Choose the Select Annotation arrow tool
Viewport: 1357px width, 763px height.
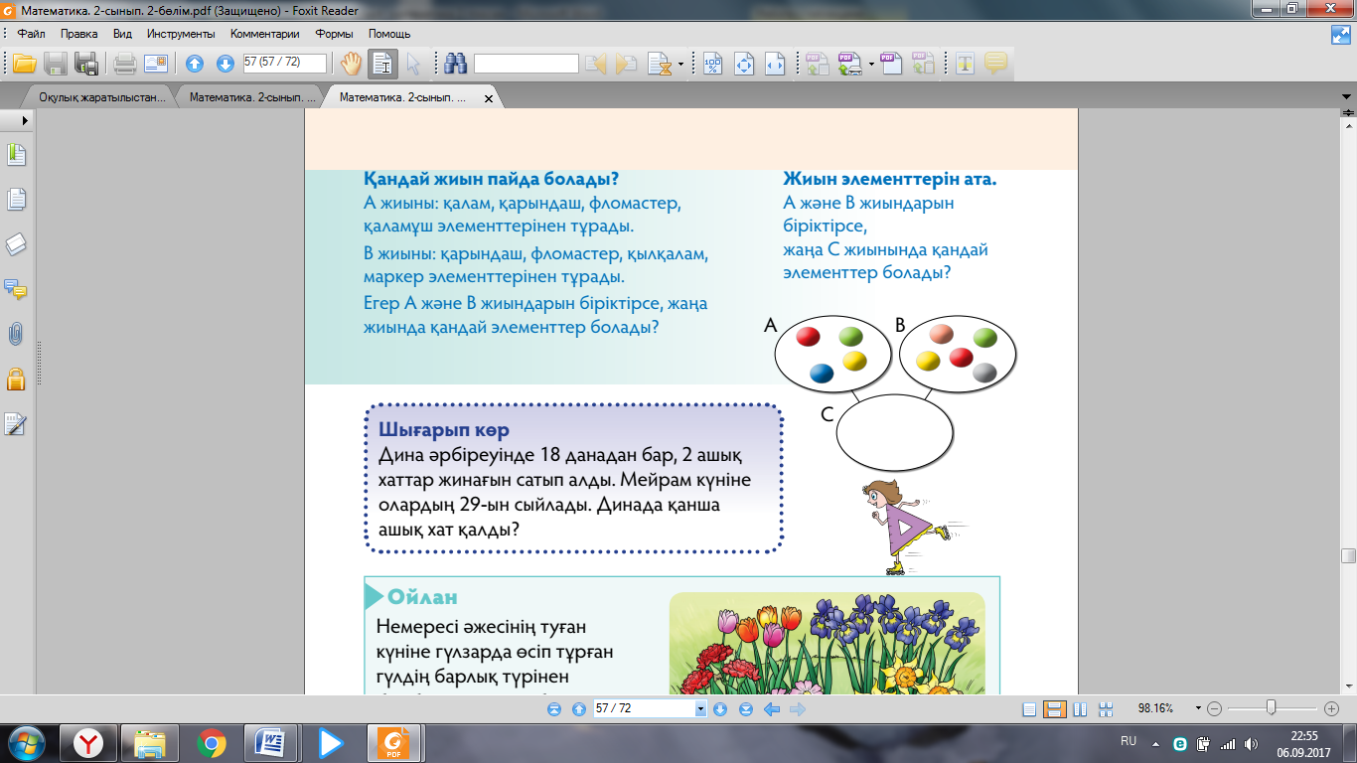tap(413, 64)
